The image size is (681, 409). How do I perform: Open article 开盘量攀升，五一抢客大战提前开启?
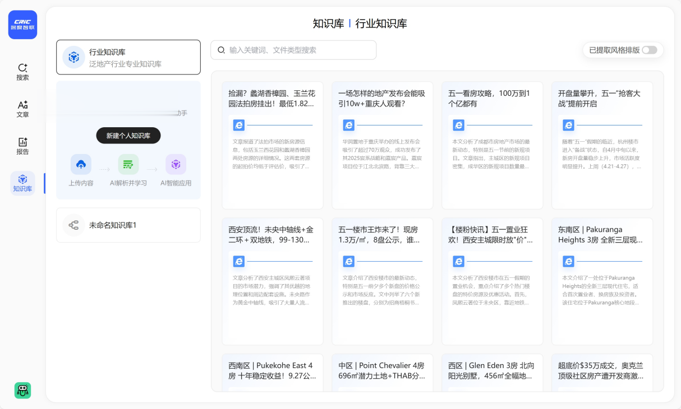pos(602,145)
